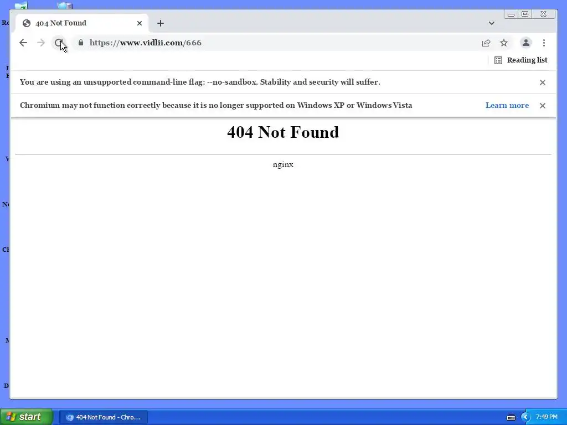Image resolution: width=567 pixels, height=425 pixels.
Task: Open the profile avatar menu
Action: pyautogui.click(x=526, y=43)
